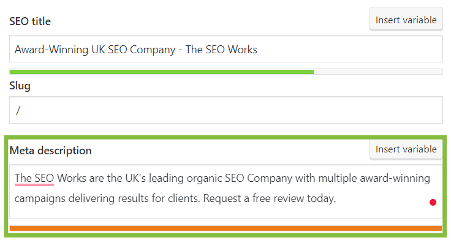Click the green SEO title length bar
451x243 pixels.
[161, 72]
